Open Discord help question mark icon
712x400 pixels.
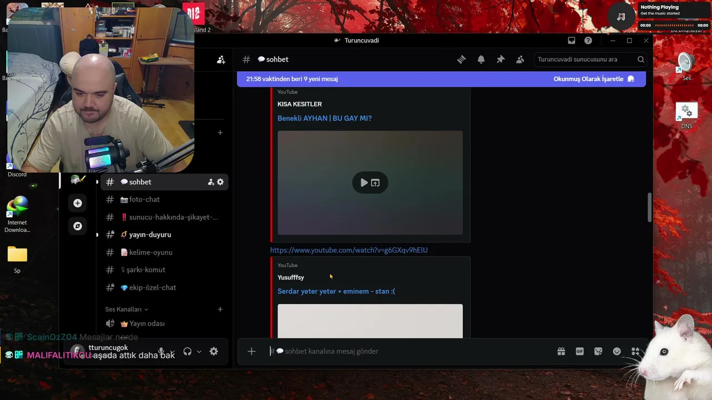pyautogui.click(x=588, y=41)
